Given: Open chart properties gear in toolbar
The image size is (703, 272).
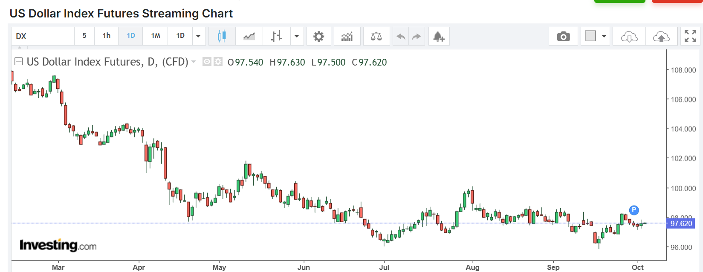Looking at the screenshot, I should click(318, 36).
